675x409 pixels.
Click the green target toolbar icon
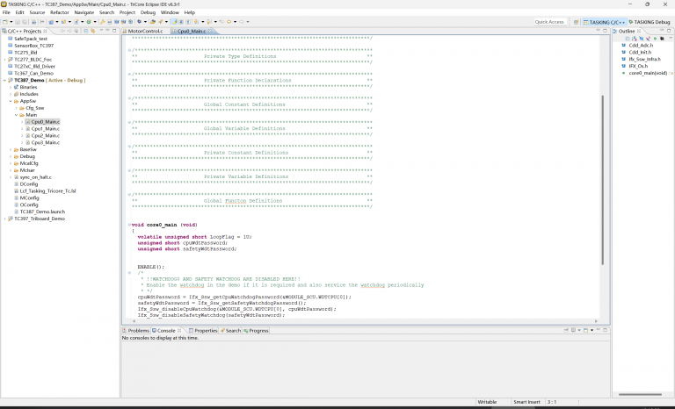click(x=89, y=22)
